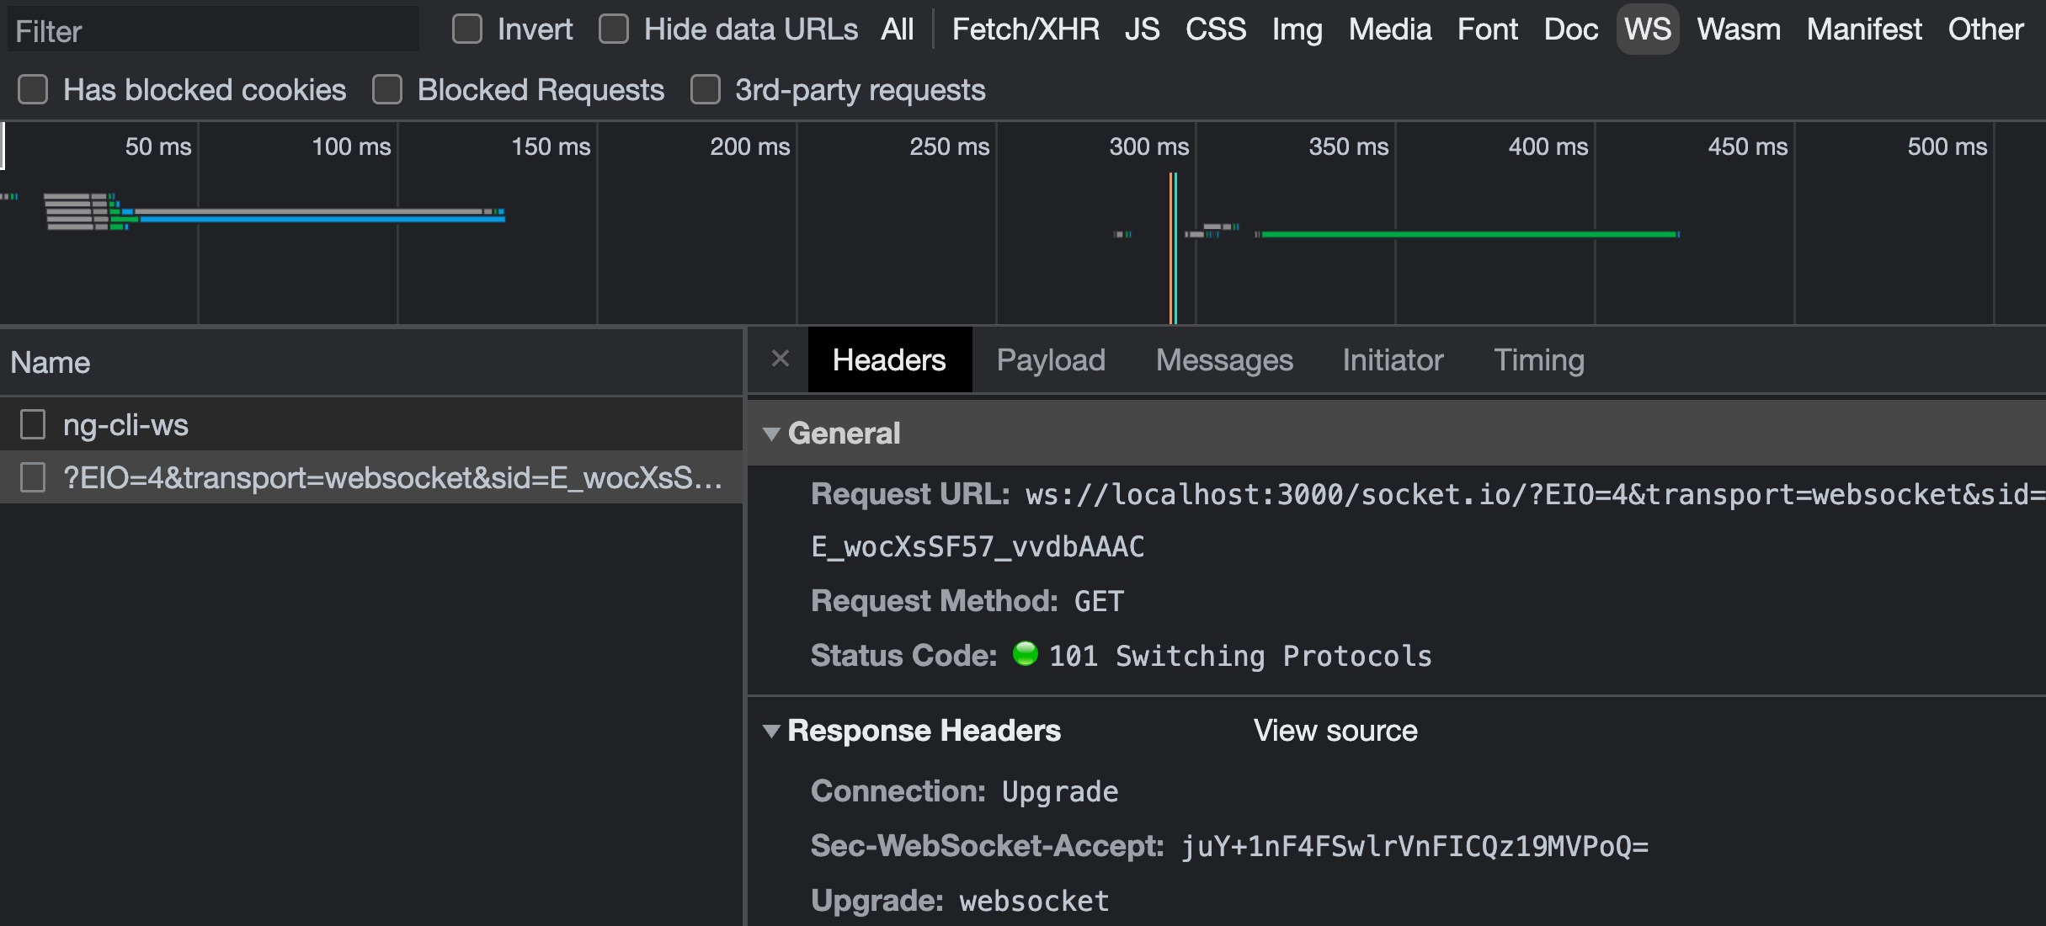The height and width of the screenshot is (926, 2046).
Task: Collapse the Response Headers section
Action: (773, 731)
